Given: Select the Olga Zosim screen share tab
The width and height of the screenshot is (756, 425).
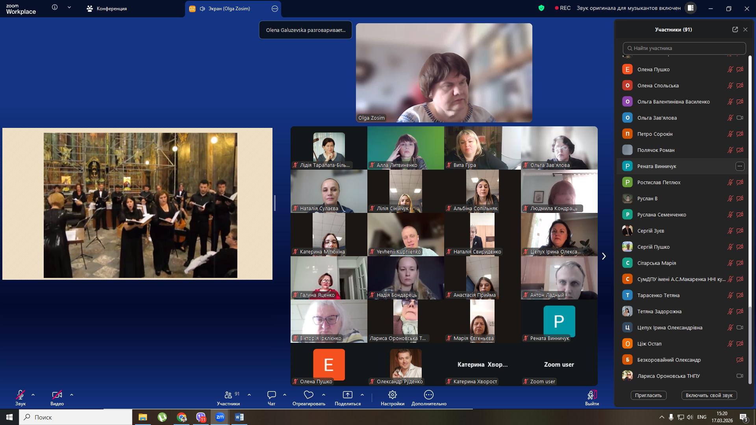Looking at the screenshot, I should [228, 9].
